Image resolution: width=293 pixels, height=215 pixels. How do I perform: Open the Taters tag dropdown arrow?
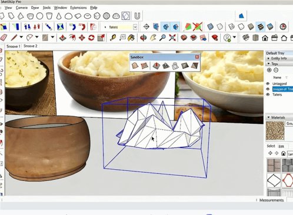coord(135,27)
